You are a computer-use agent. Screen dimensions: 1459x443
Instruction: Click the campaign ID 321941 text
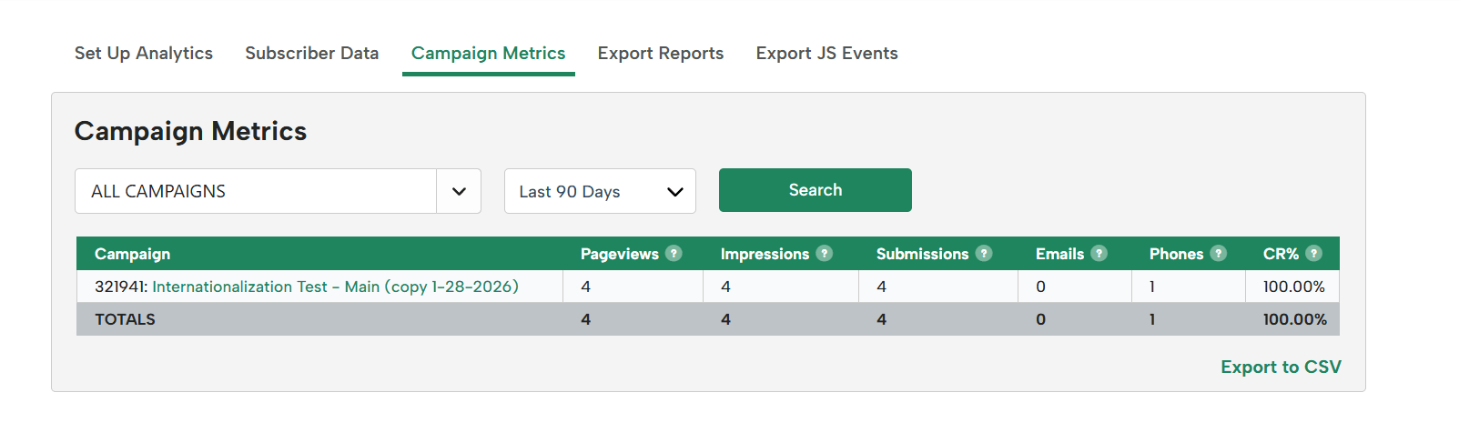pos(121,287)
